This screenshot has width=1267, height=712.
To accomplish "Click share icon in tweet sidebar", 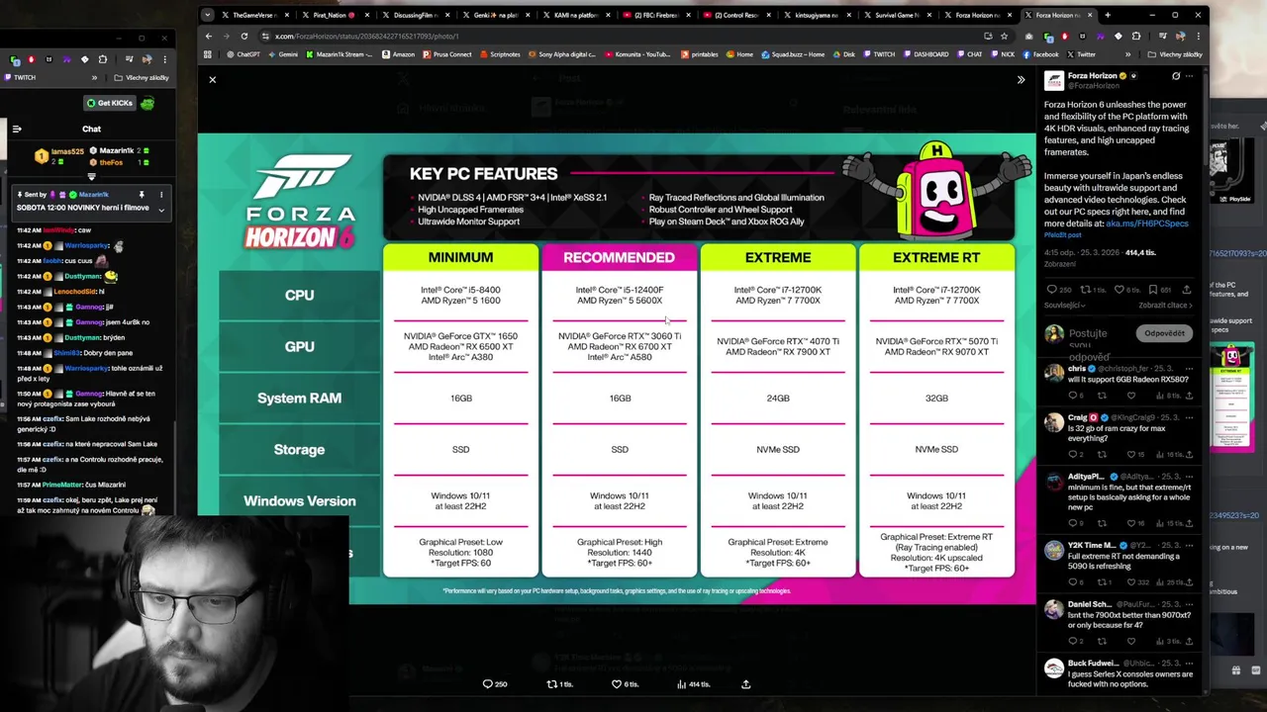I will click(x=1186, y=290).
